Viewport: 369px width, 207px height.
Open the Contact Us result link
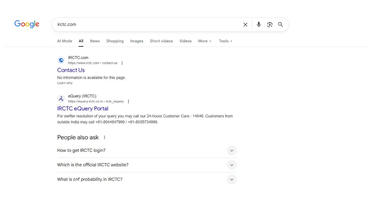(x=71, y=70)
